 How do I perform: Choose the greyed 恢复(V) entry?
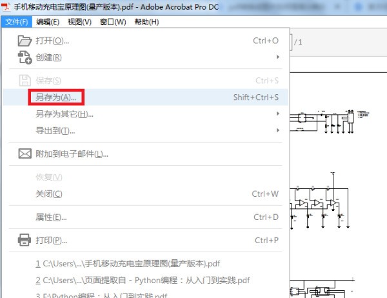tap(146, 177)
